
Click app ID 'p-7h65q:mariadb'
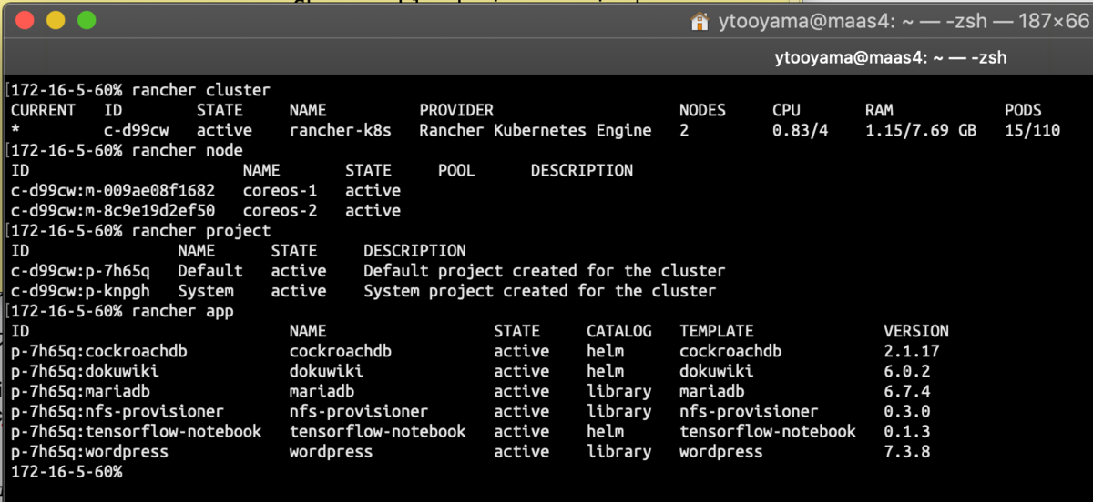81,391
